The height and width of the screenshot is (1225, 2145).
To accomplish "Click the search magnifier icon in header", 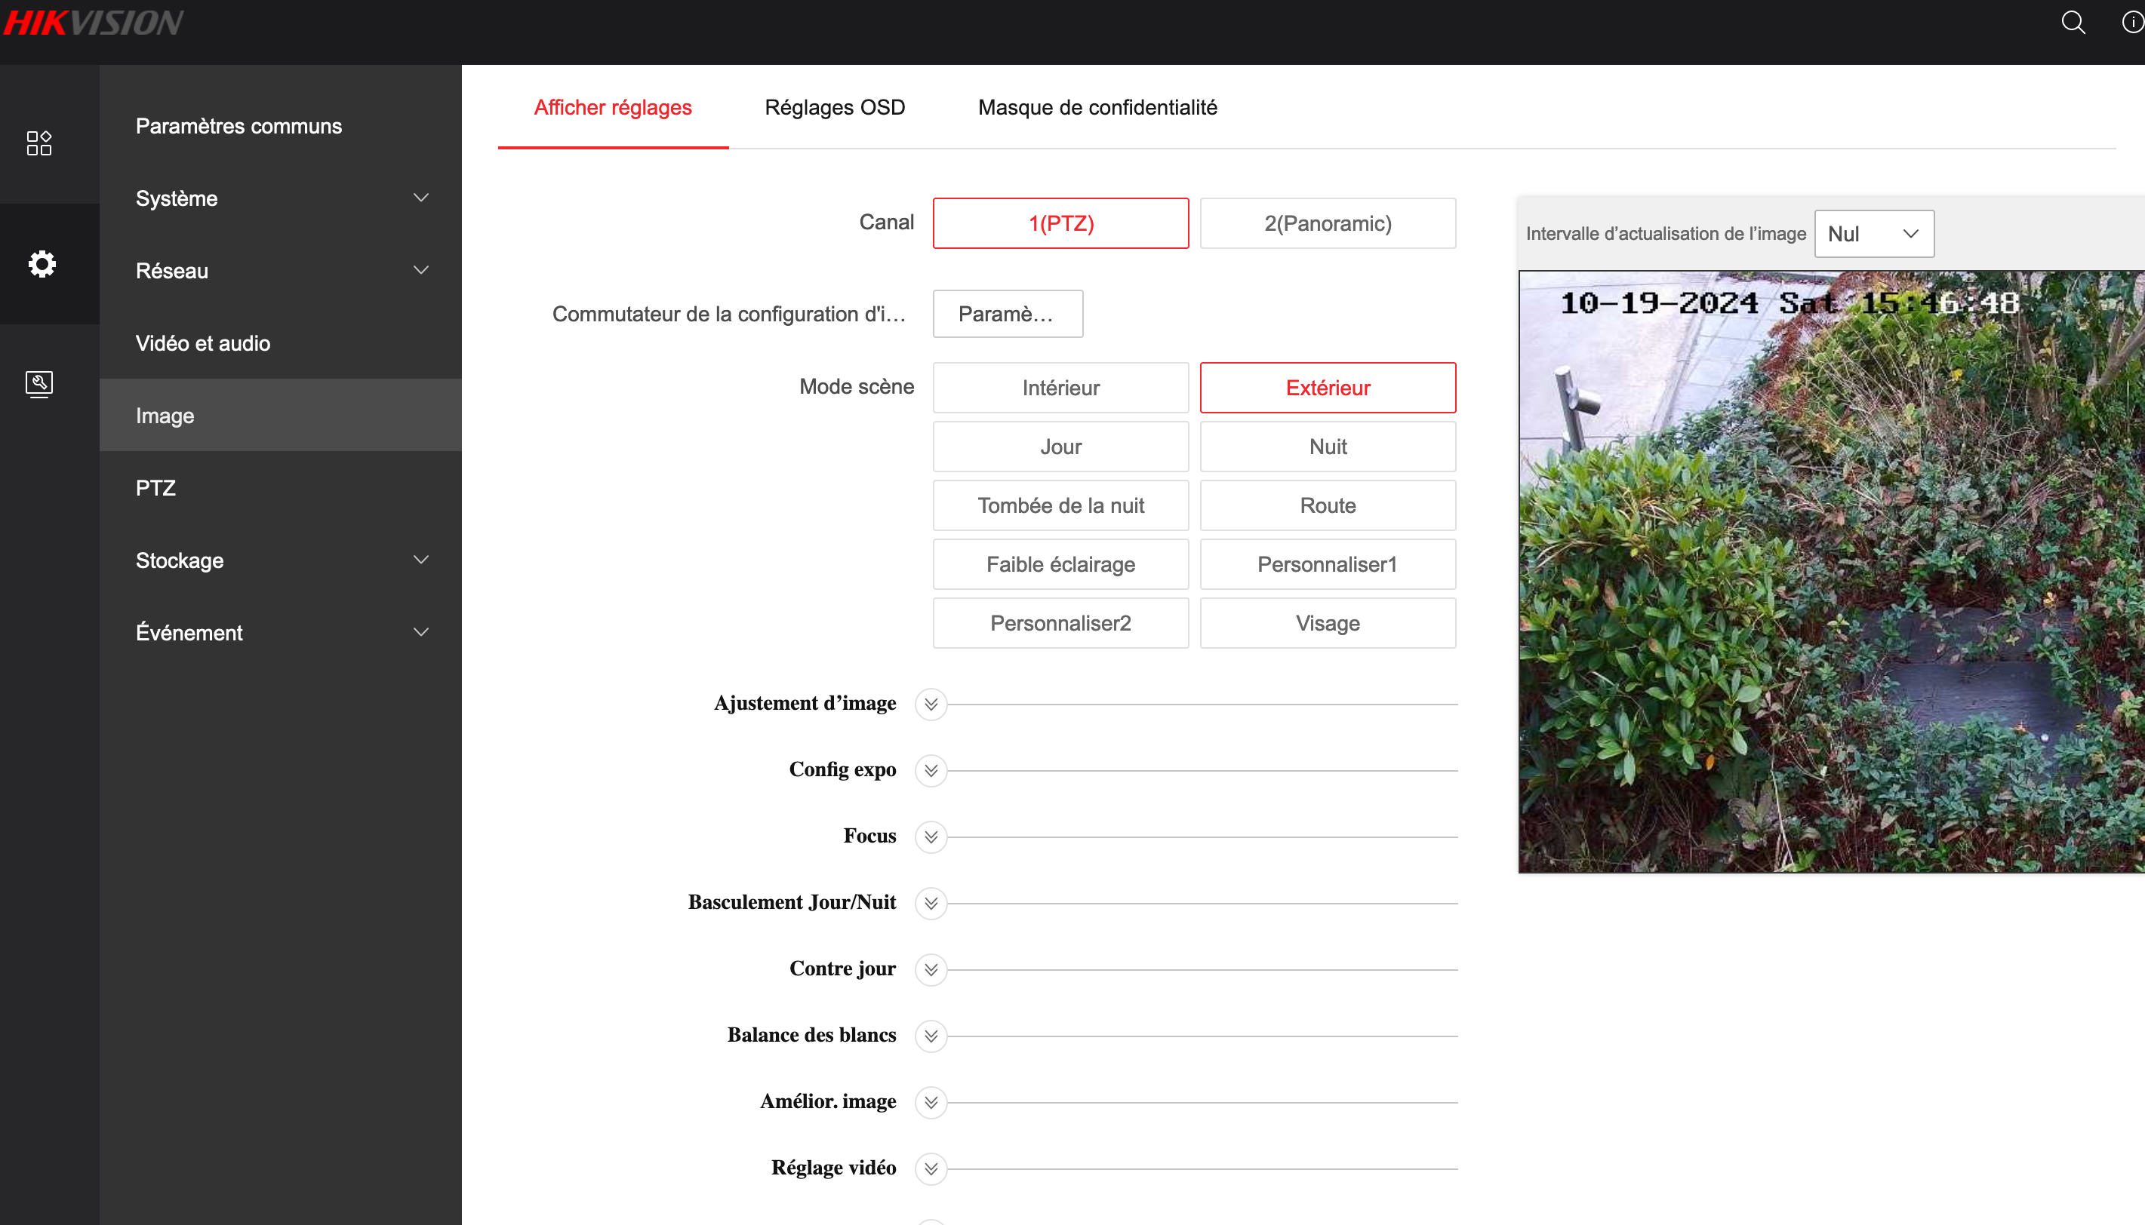I will 2073,23.
